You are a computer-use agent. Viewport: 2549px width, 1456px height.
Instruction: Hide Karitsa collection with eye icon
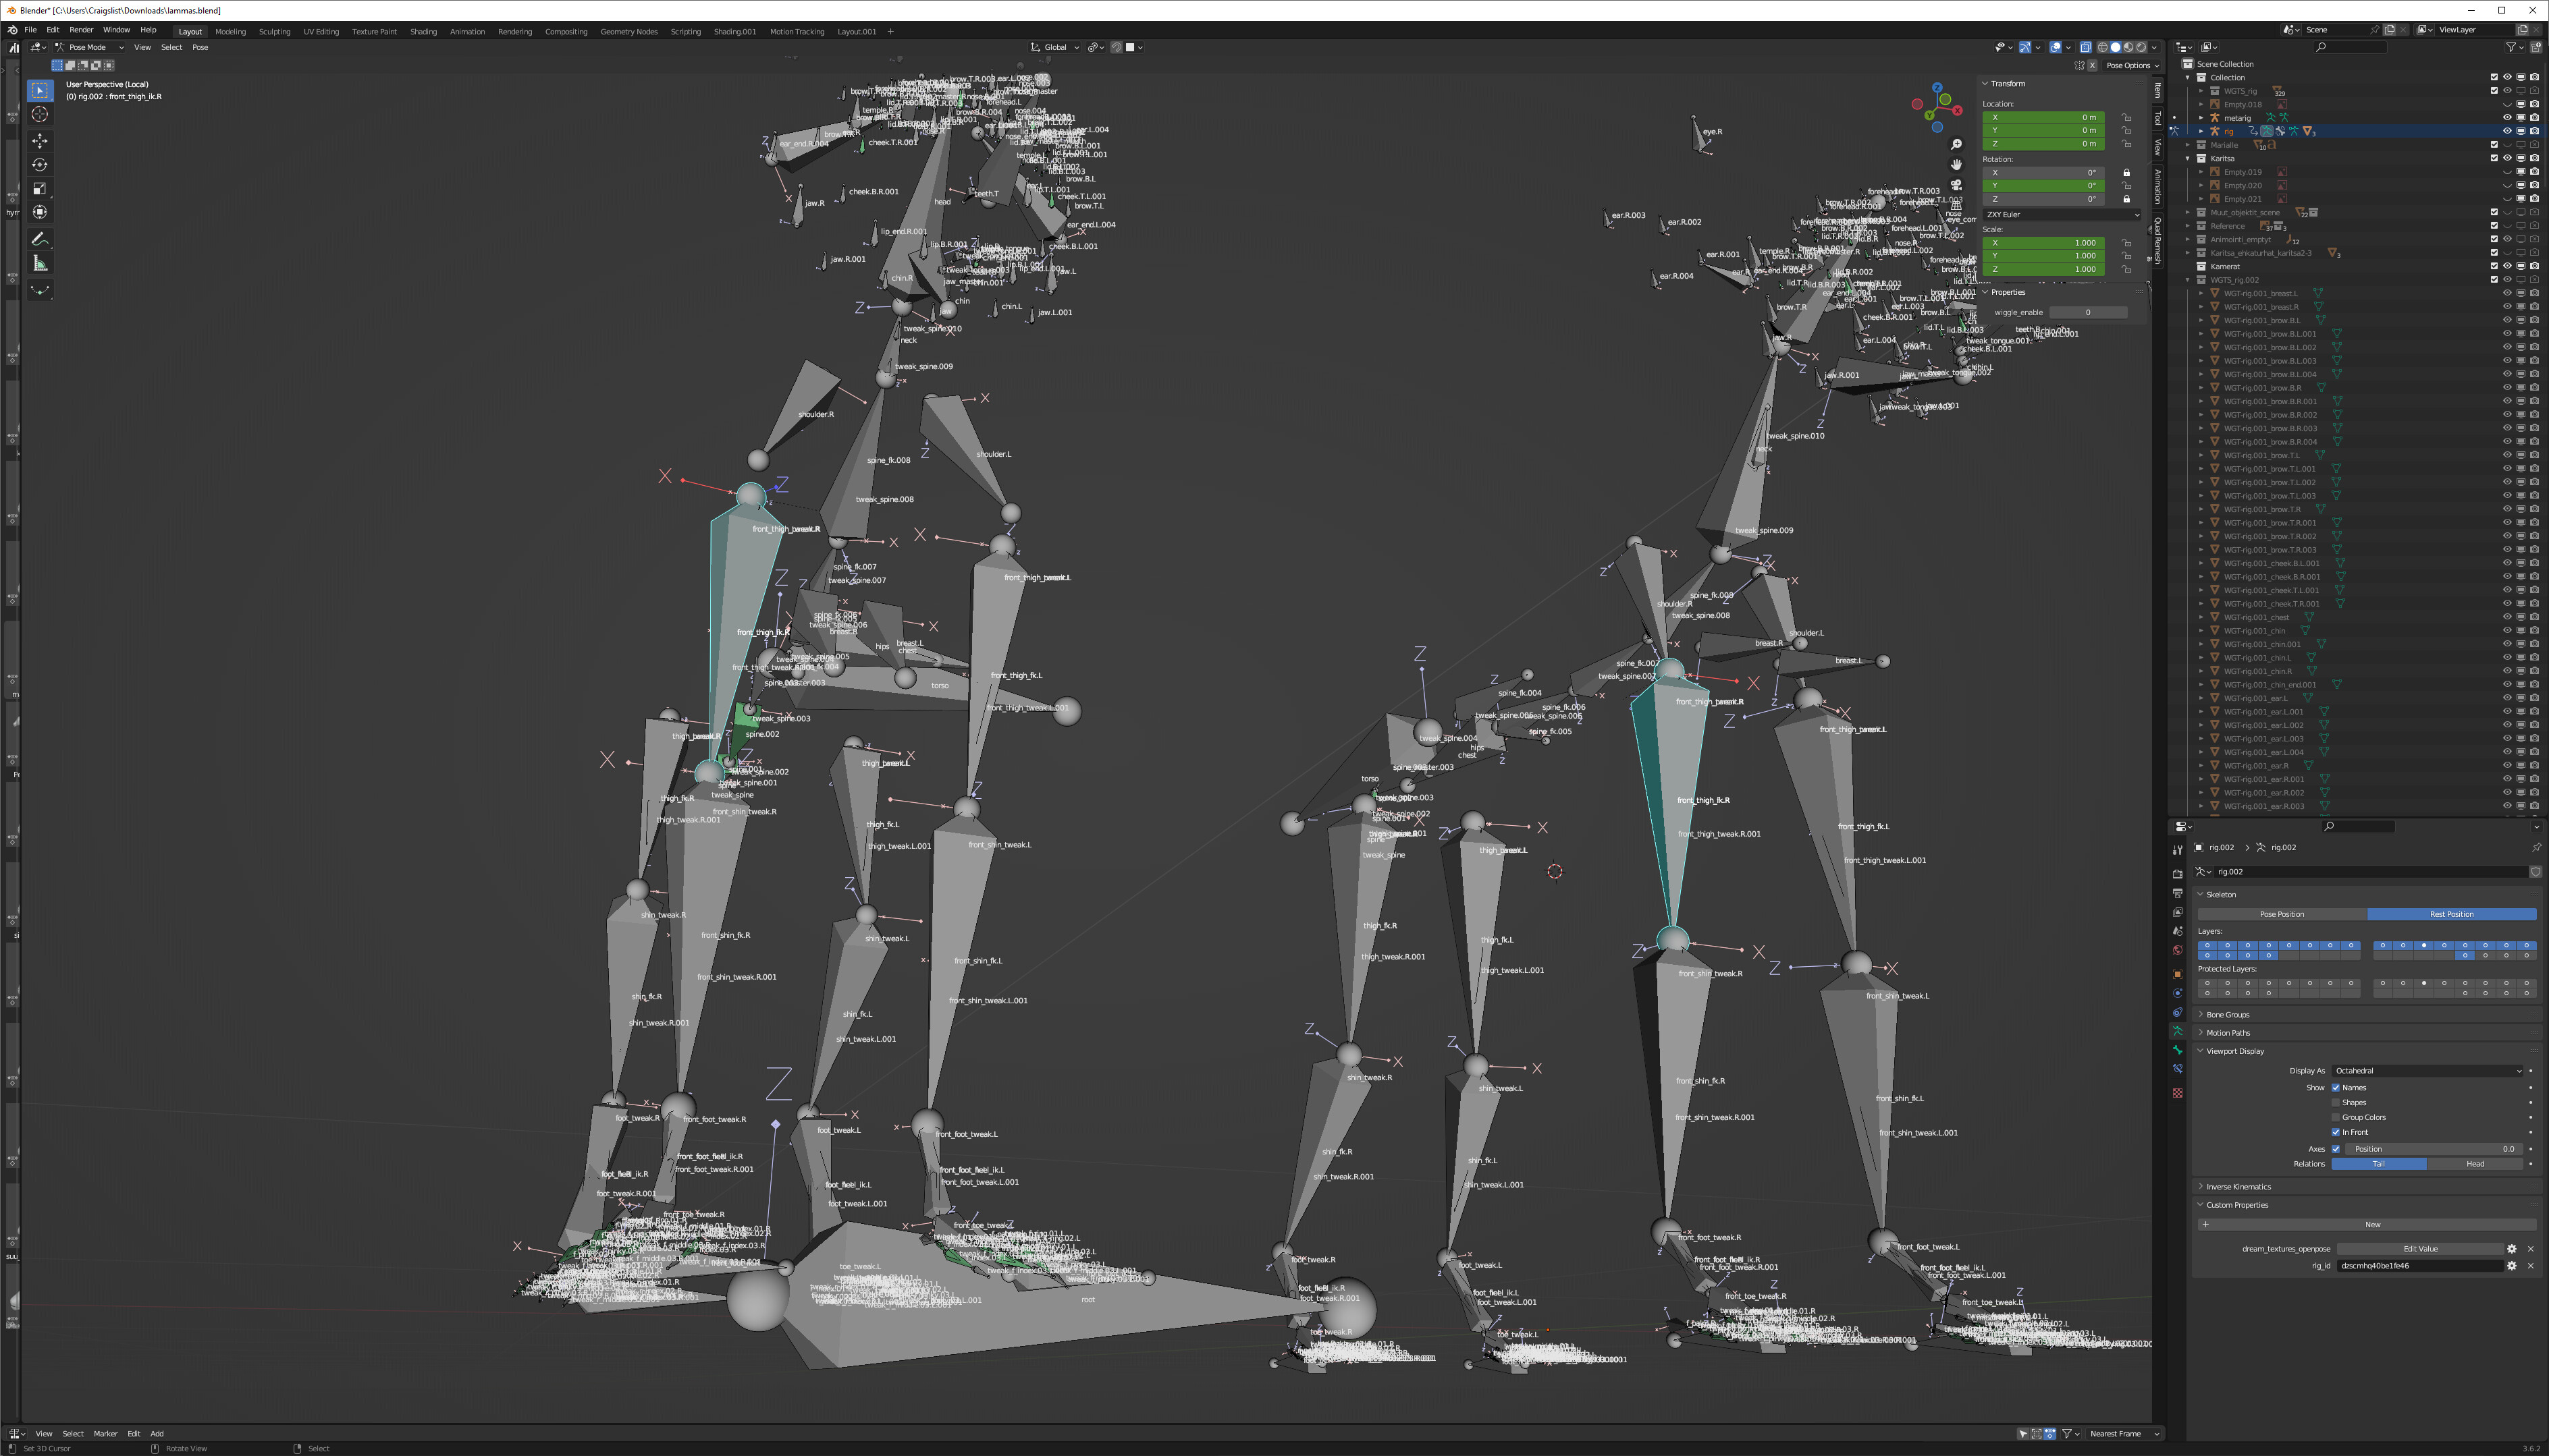[2507, 158]
